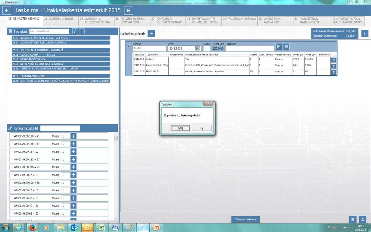Viewport: 371px width, 232px height.
Task: Select table 2320 Kiinnitettyjen keskusten asennus
Action: coord(61,42)
